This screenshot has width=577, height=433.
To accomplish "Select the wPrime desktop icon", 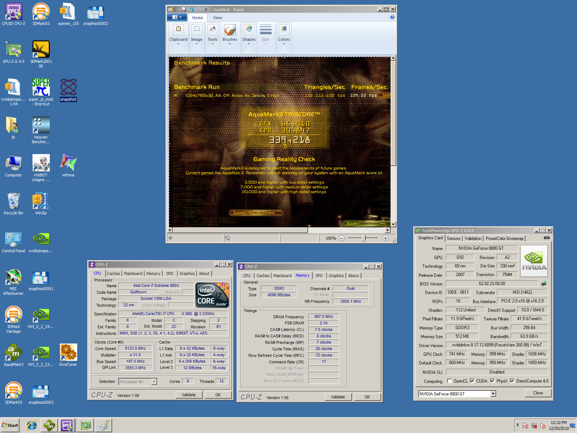I will tap(68, 165).
